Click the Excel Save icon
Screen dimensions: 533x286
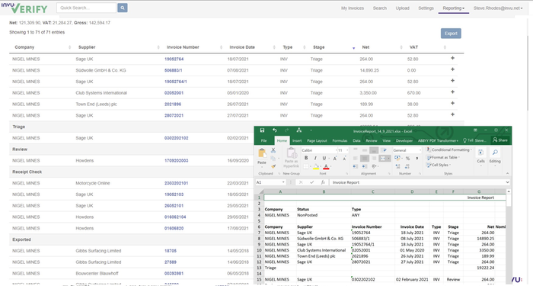click(x=262, y=130)
